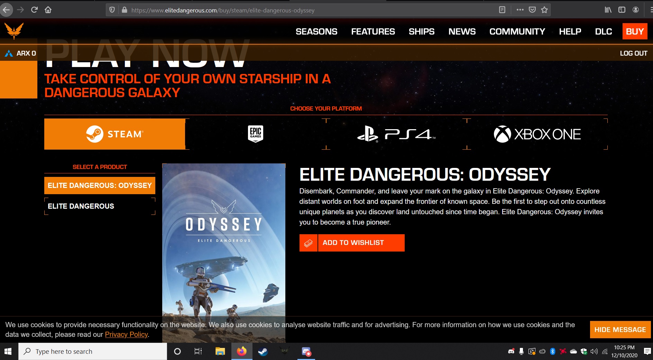Click the browser forward arrow

coord(20,10)
